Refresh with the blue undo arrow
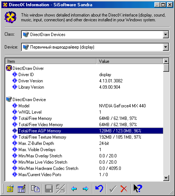The height and width of the screenshot is (196, 175). (x=99, y=189)
